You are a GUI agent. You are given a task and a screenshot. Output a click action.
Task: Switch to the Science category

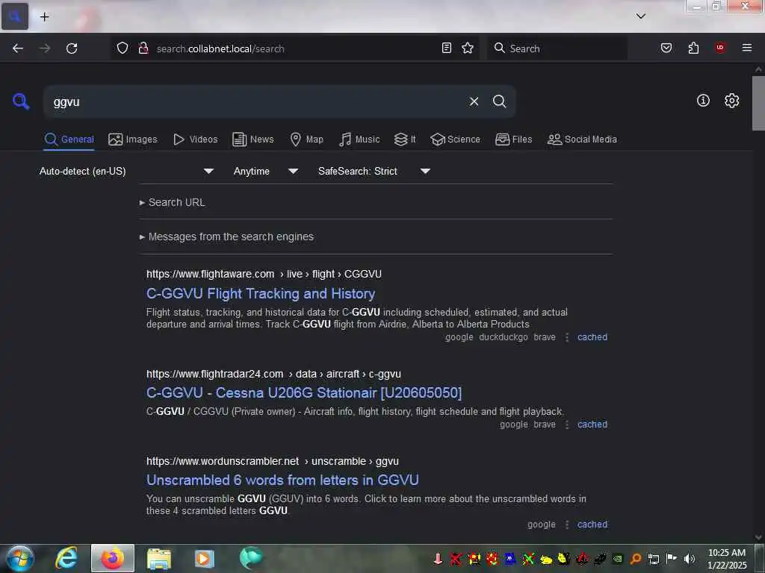click(455, 140)
